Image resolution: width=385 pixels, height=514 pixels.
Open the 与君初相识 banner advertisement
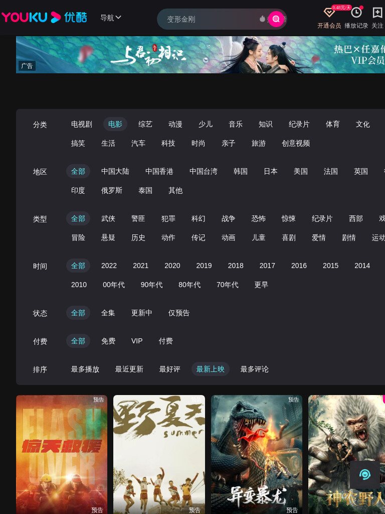click(201, 55)
